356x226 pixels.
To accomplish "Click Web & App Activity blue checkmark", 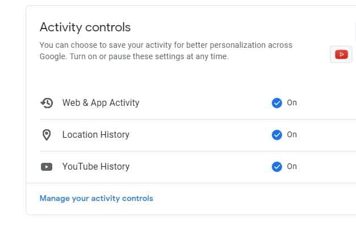I will coord(277,103).
